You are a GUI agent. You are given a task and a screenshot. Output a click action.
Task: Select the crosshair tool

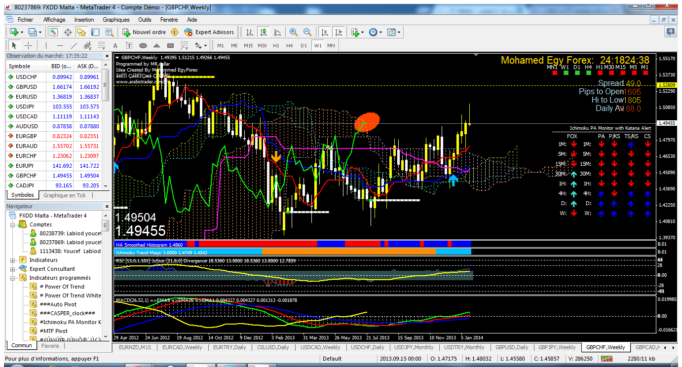(x=29, y=45)
